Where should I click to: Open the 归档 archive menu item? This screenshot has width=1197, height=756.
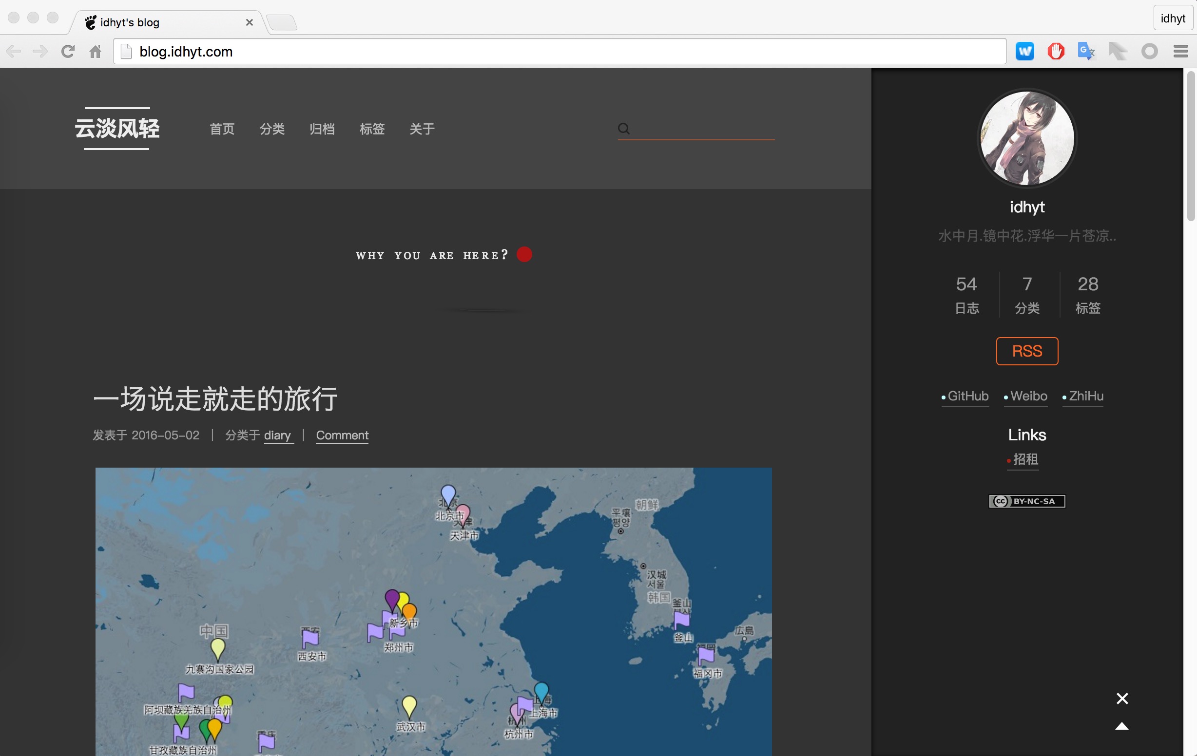[322, 129]
